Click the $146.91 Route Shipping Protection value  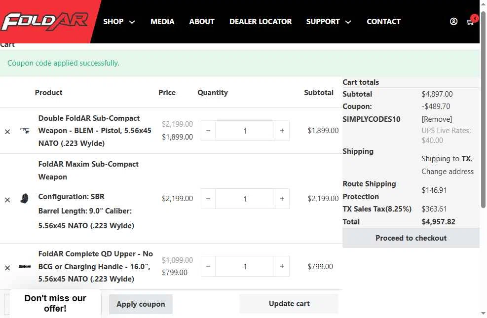pos(434,190)
